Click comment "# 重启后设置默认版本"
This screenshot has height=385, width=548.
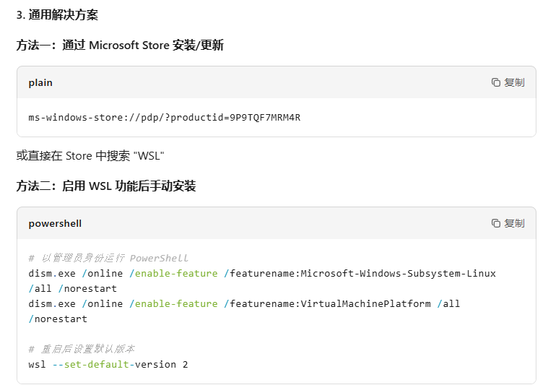[82, 349]
